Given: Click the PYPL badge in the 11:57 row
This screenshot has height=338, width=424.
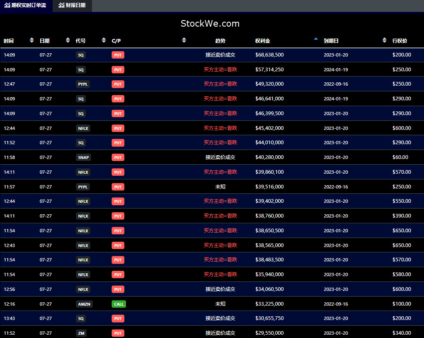Looking at the screenshot, I should 83,187.
